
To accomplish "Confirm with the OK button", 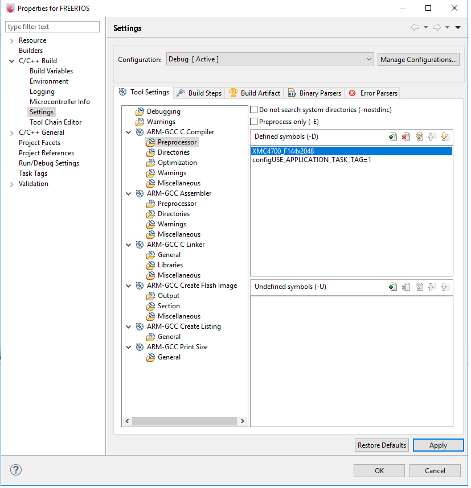I will (379, 471).
